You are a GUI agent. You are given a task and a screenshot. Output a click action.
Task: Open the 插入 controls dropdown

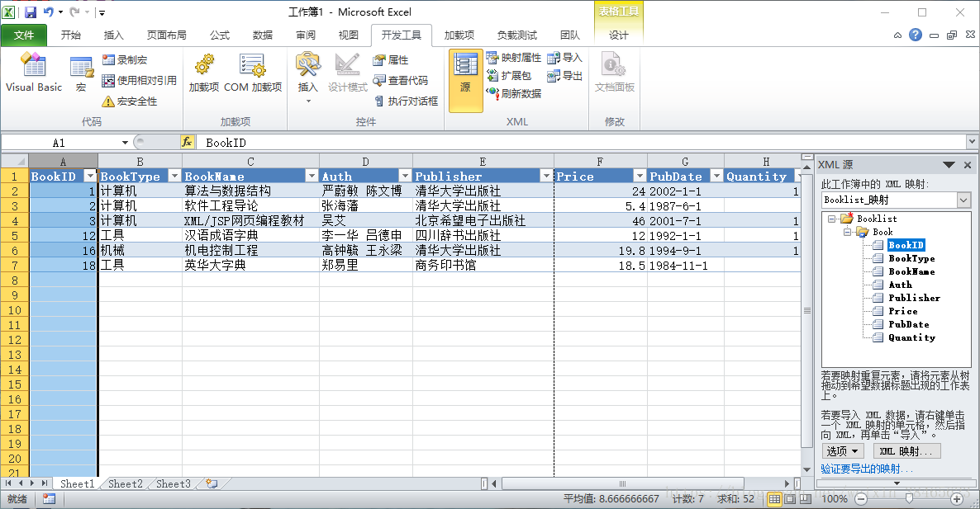point(307,77)
